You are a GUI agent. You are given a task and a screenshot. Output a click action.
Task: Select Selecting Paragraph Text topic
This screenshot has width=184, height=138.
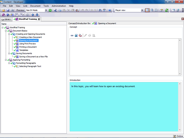(30, 66)
